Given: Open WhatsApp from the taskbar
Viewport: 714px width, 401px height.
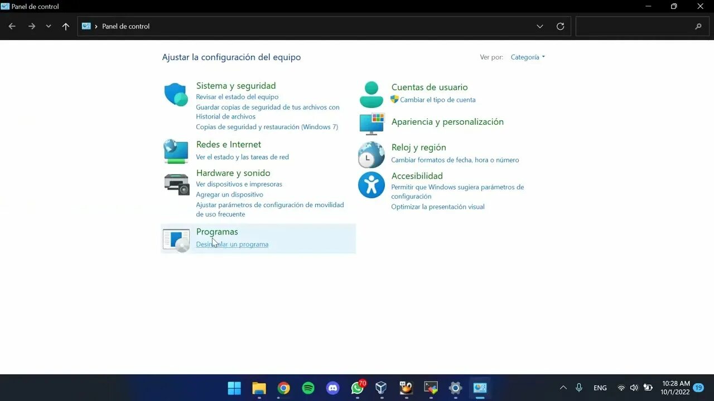Looking at the screenshot, I should (x=358, y=388).
